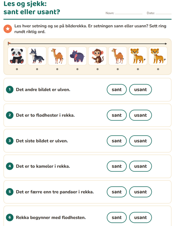Select 'usant' for second picture is wolf

pyautogui.click(x=140, y=90)
